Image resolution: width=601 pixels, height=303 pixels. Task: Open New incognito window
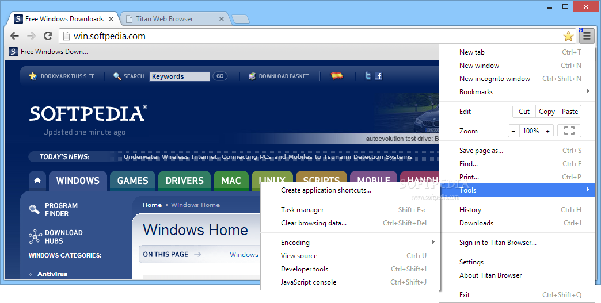click(517, 79)
